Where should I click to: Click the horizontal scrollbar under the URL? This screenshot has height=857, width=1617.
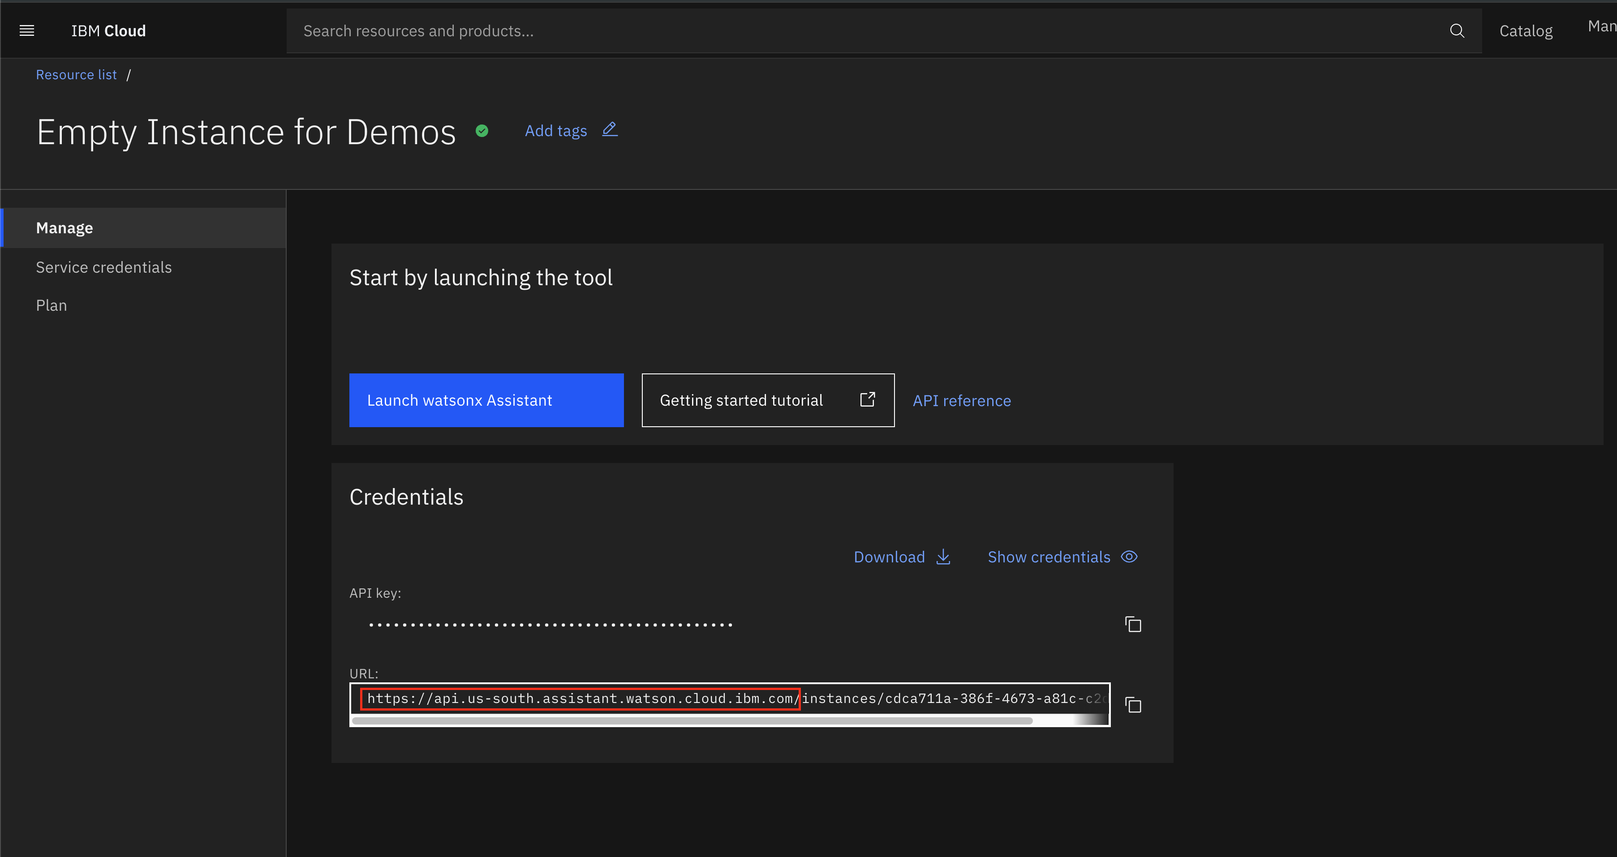[692, 721]
